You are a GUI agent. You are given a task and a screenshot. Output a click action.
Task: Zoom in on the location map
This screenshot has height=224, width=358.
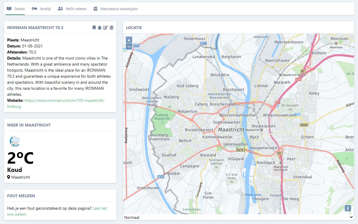[x=129, y=40]
